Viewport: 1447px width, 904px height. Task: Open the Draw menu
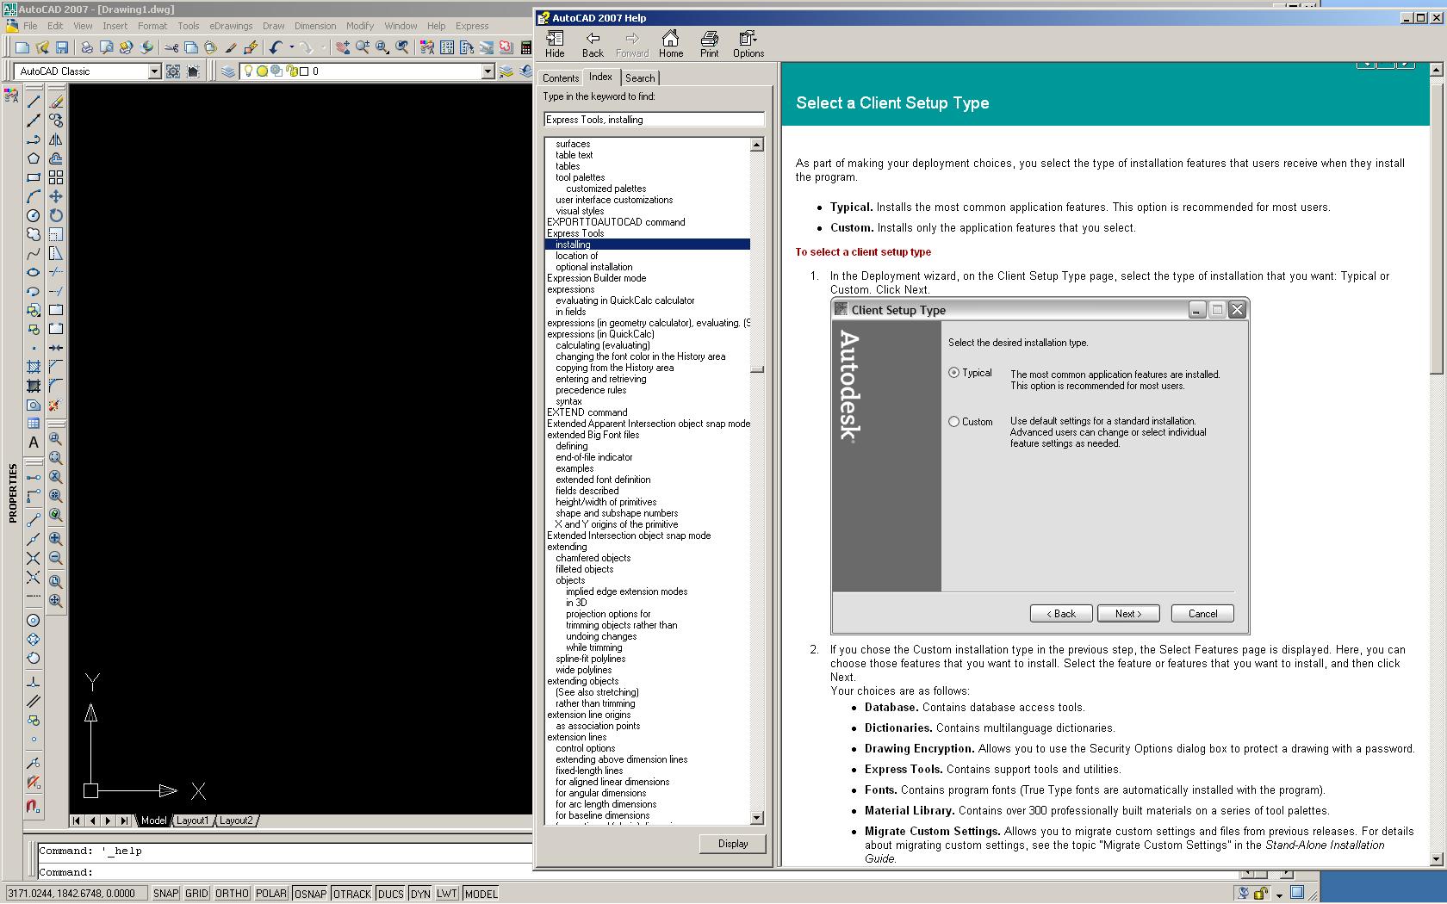click(274, 26)
